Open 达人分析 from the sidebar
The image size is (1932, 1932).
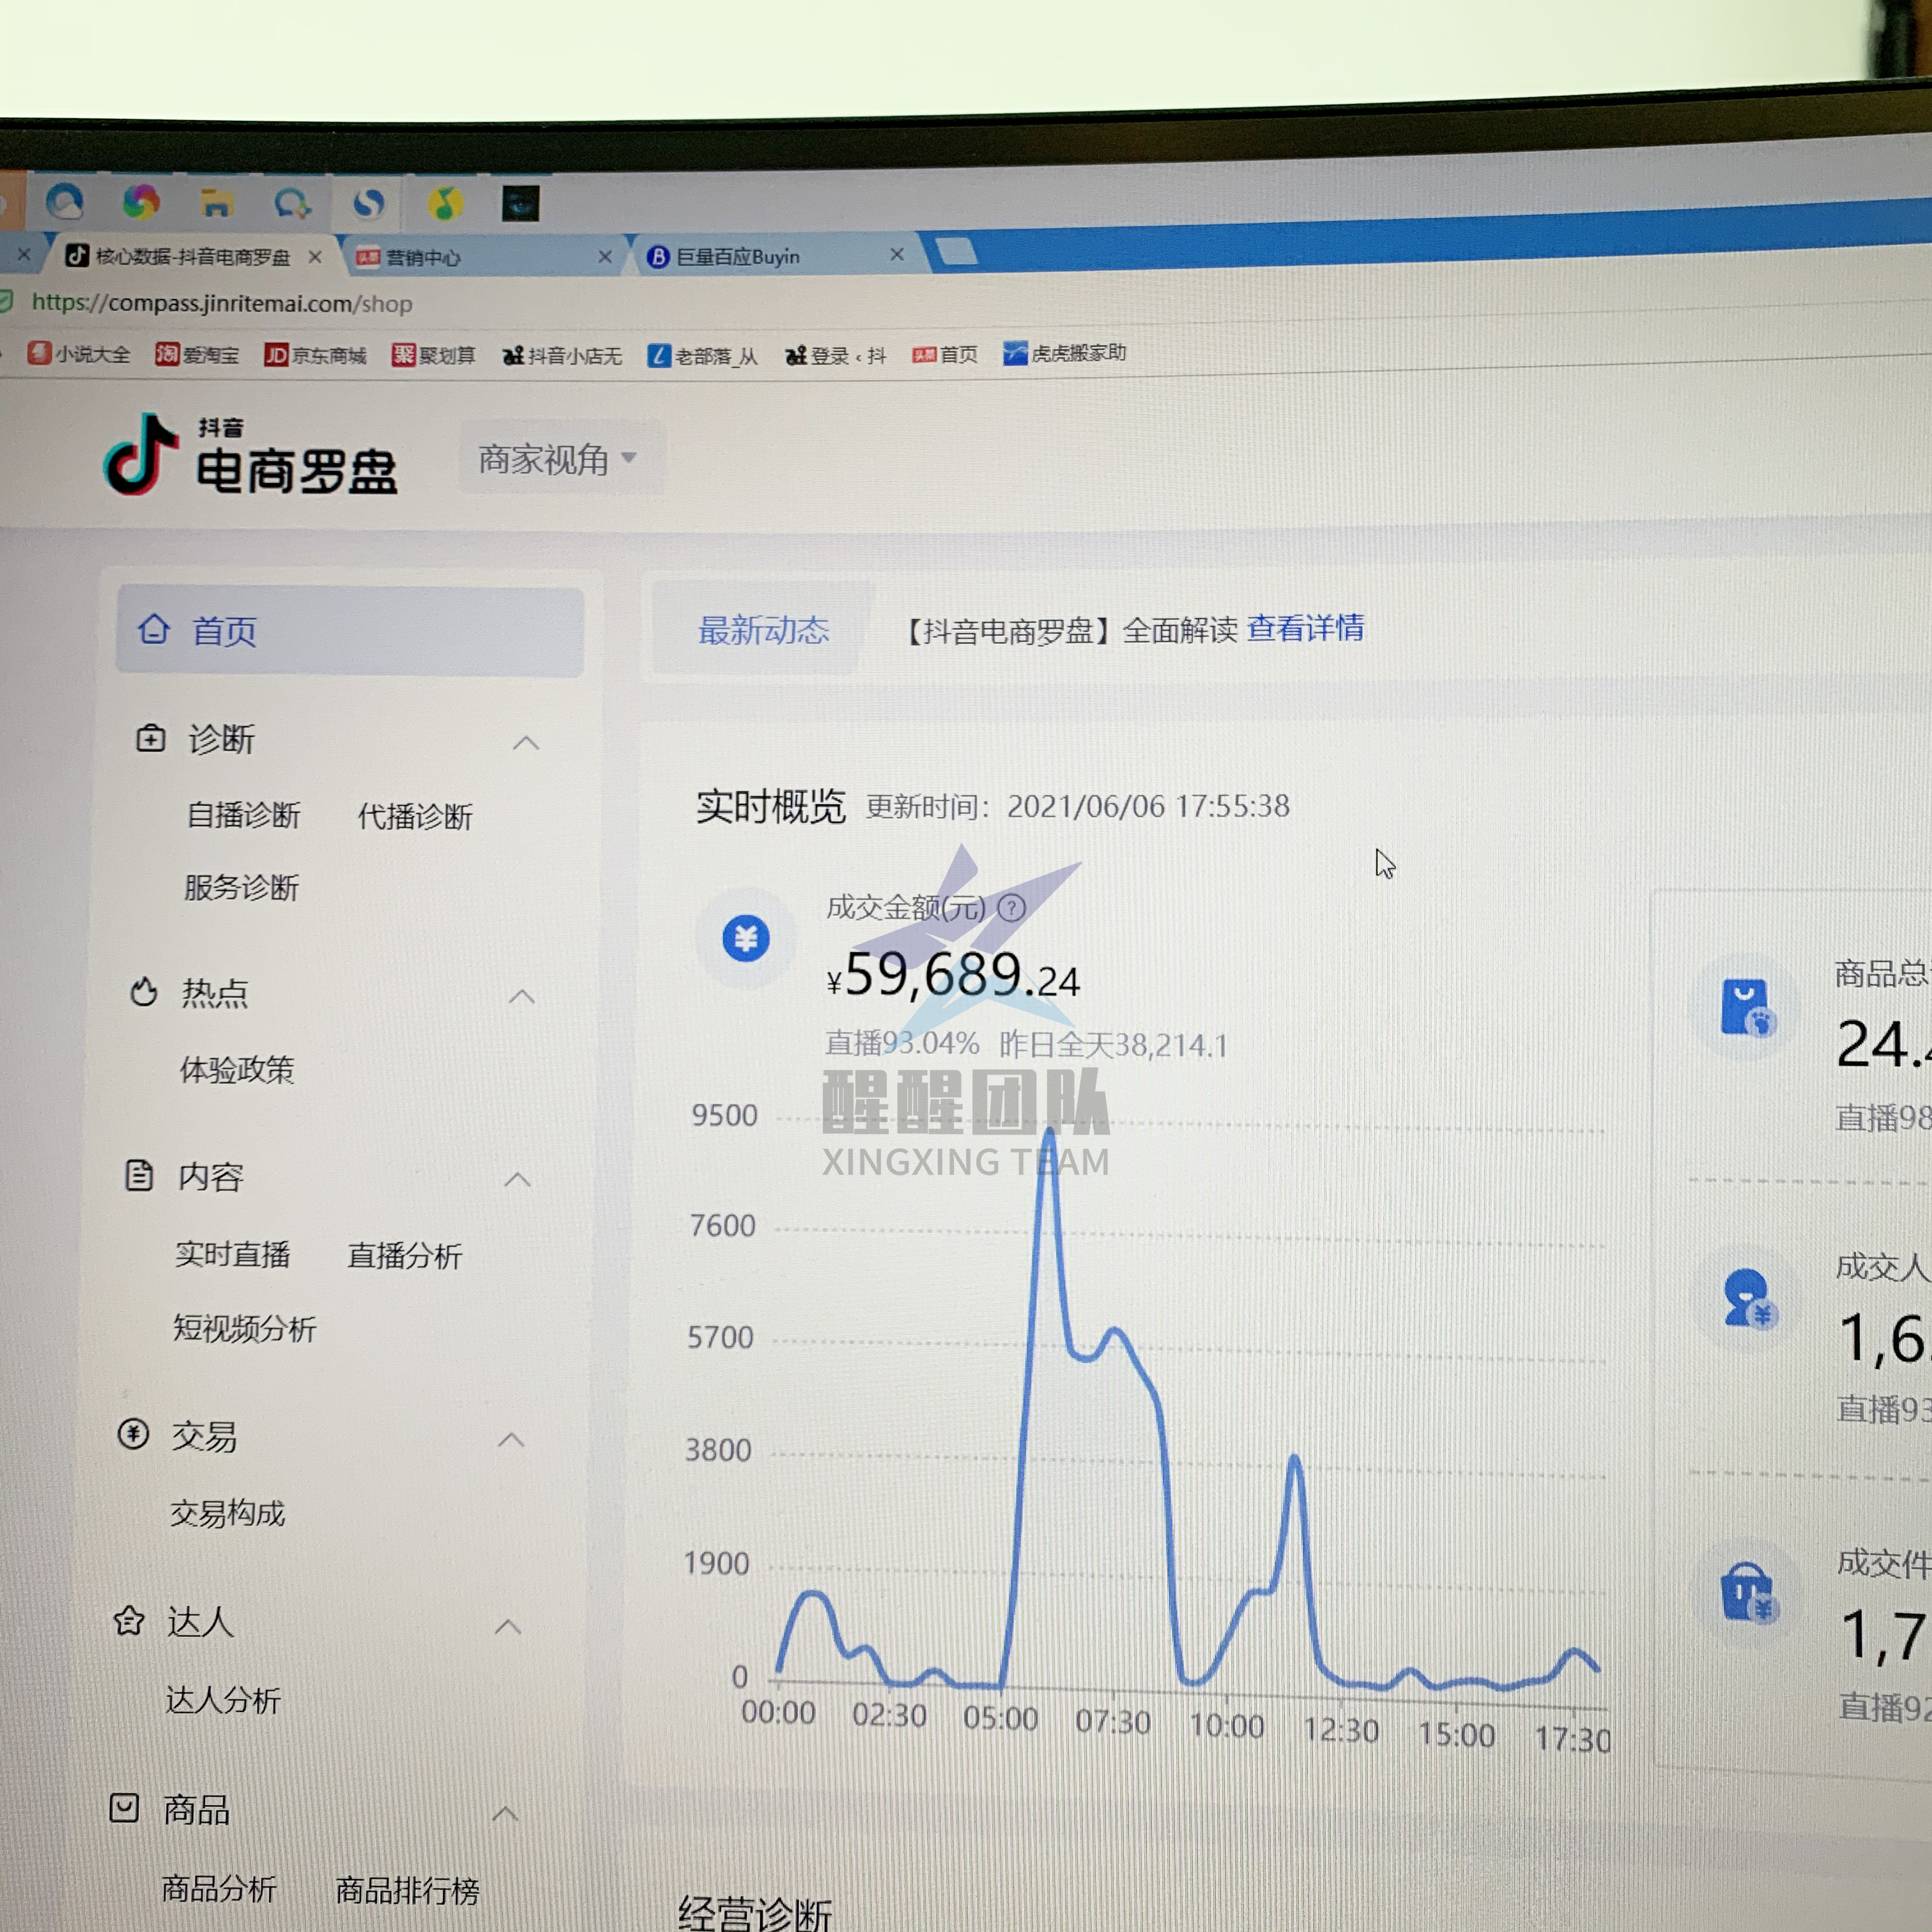point(222,1701)
